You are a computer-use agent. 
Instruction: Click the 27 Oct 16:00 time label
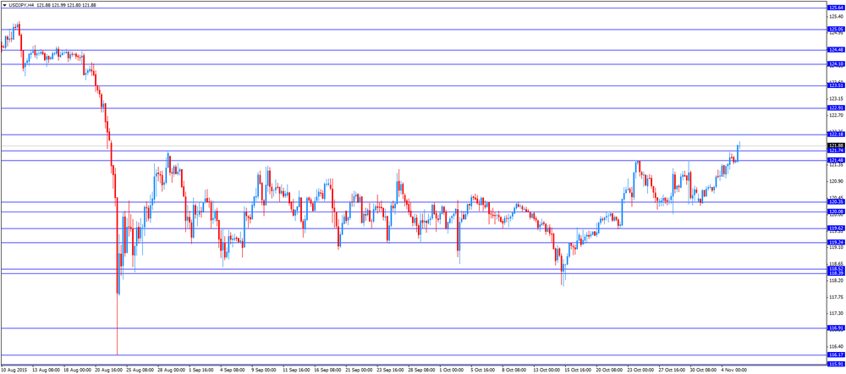click(x=673, y=371)
